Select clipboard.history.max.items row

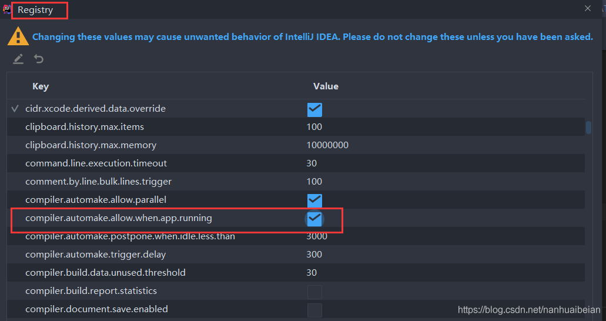click(x=85, y=127)
